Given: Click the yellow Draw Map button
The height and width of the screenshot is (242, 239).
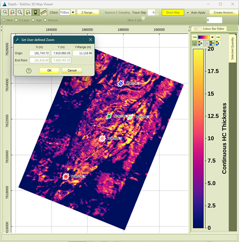Looking at the screenshot, I should click(173, 13).
